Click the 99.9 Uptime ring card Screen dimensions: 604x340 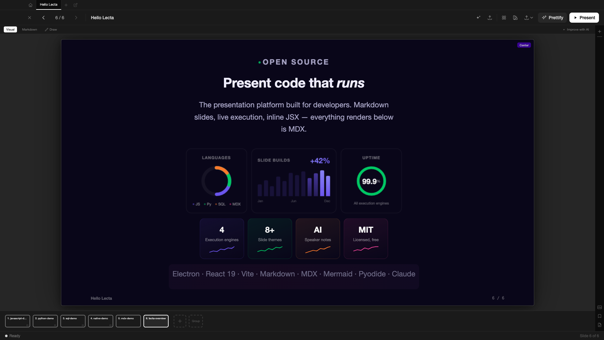pos(371,181)
